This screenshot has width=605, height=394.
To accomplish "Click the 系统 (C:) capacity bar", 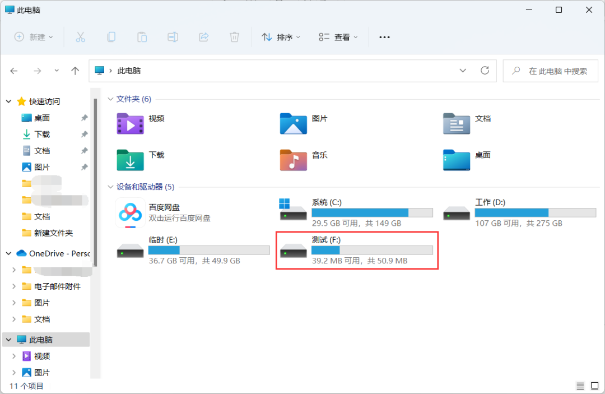I will coord(373,212).
